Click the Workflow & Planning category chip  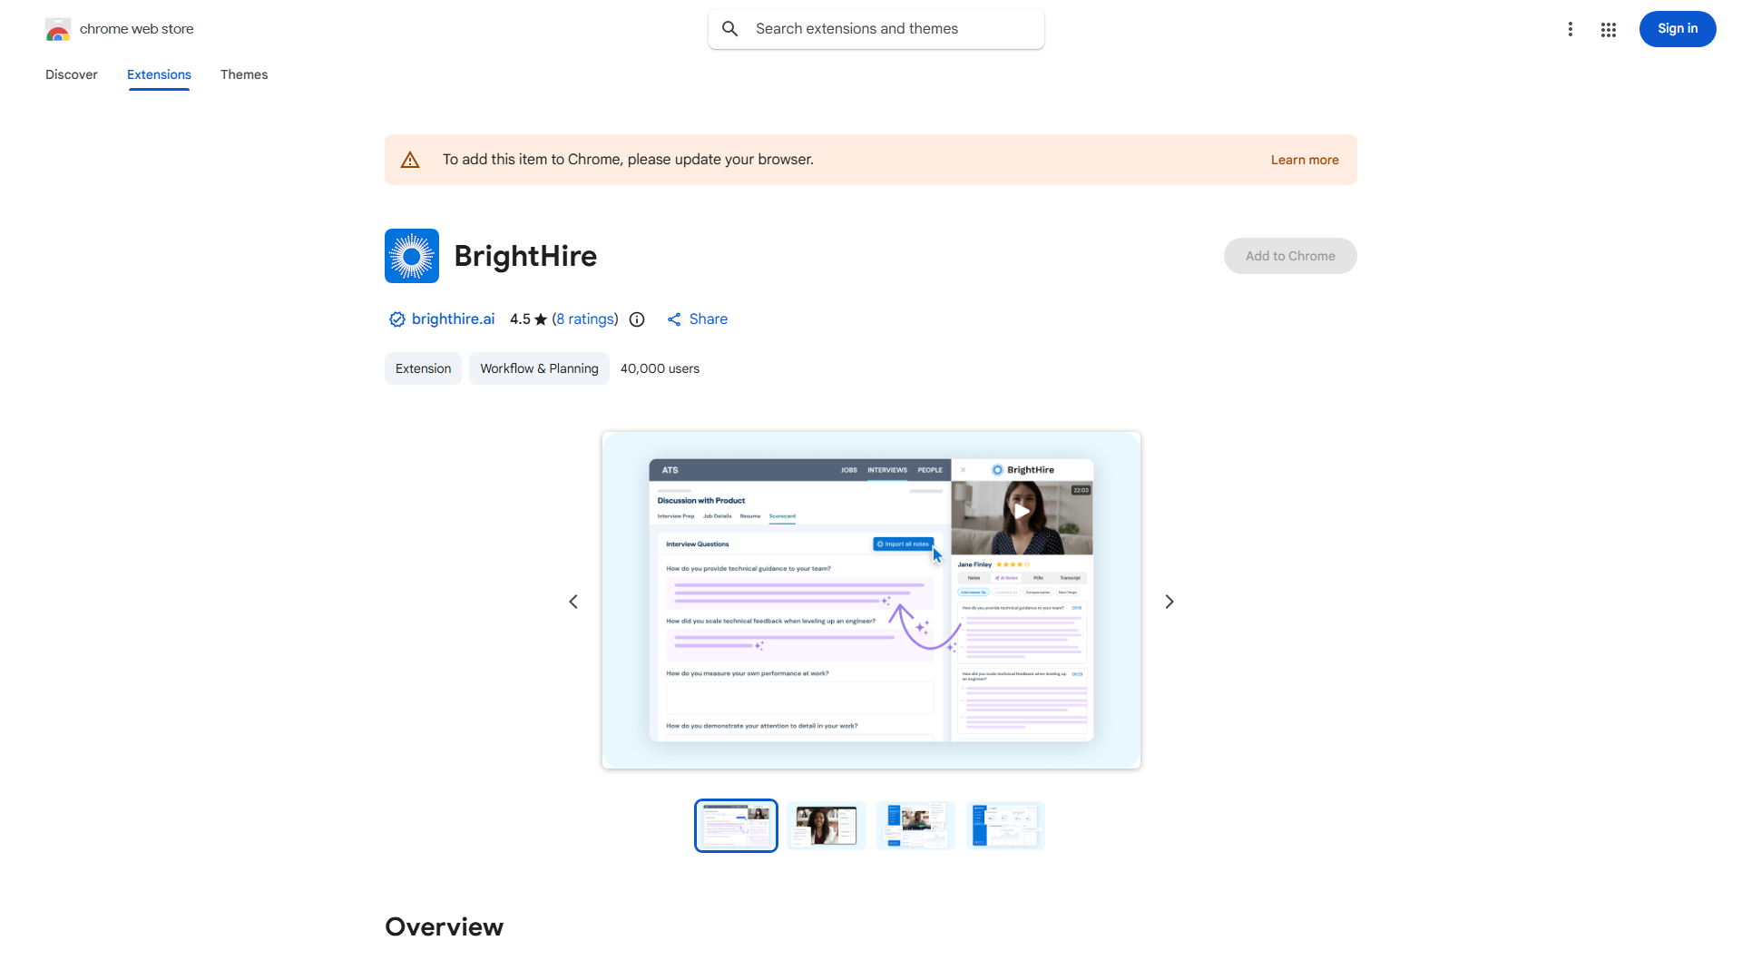(x=539, y=368)
